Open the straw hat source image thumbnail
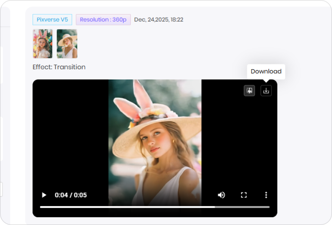Viewport: 332px width, 225px height. pos(67,44)
